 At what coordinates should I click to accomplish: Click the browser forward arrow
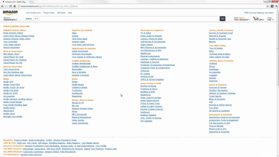pos(7,6)
